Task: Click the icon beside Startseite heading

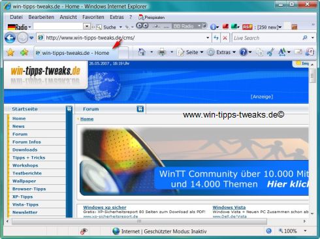Action: click(x=69, y=109)
